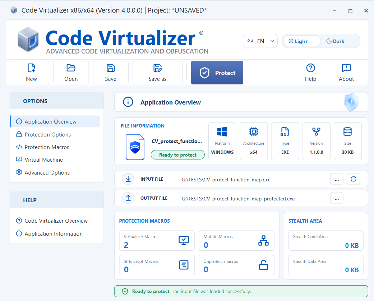Select the Virtualizer Macros count 2

coord(126,245)
